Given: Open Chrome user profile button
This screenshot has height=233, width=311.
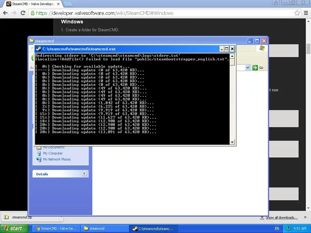Looking at the screenshot, I should 276,2.
